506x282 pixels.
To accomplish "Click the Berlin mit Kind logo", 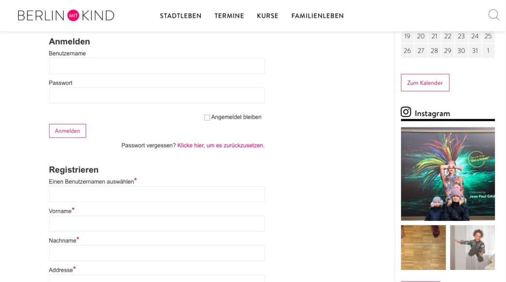I will coord(66,16).
